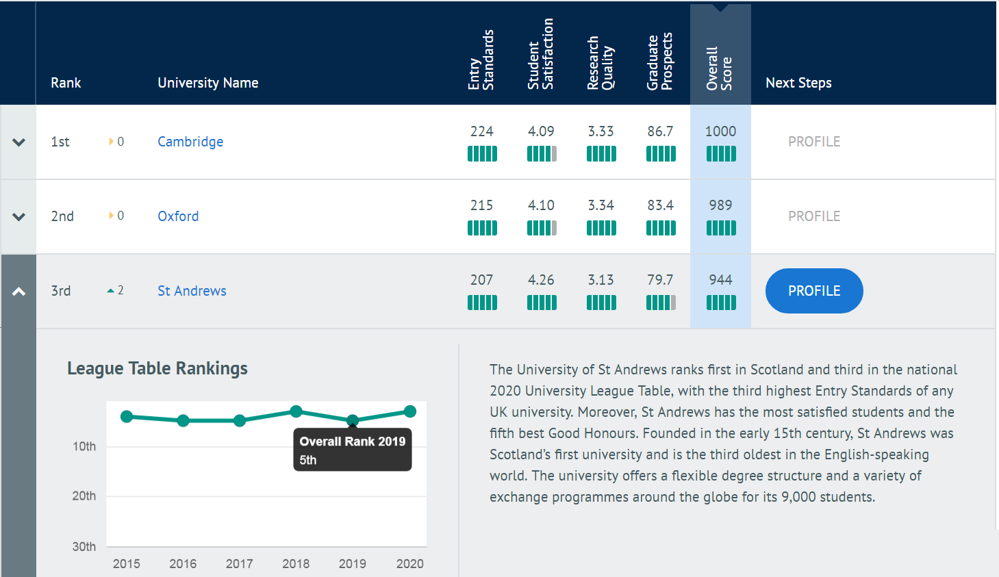Sort by Entry Standards column

(481, 62)
